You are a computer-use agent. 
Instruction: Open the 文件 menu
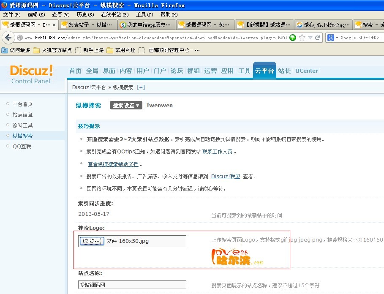point(12,15)
